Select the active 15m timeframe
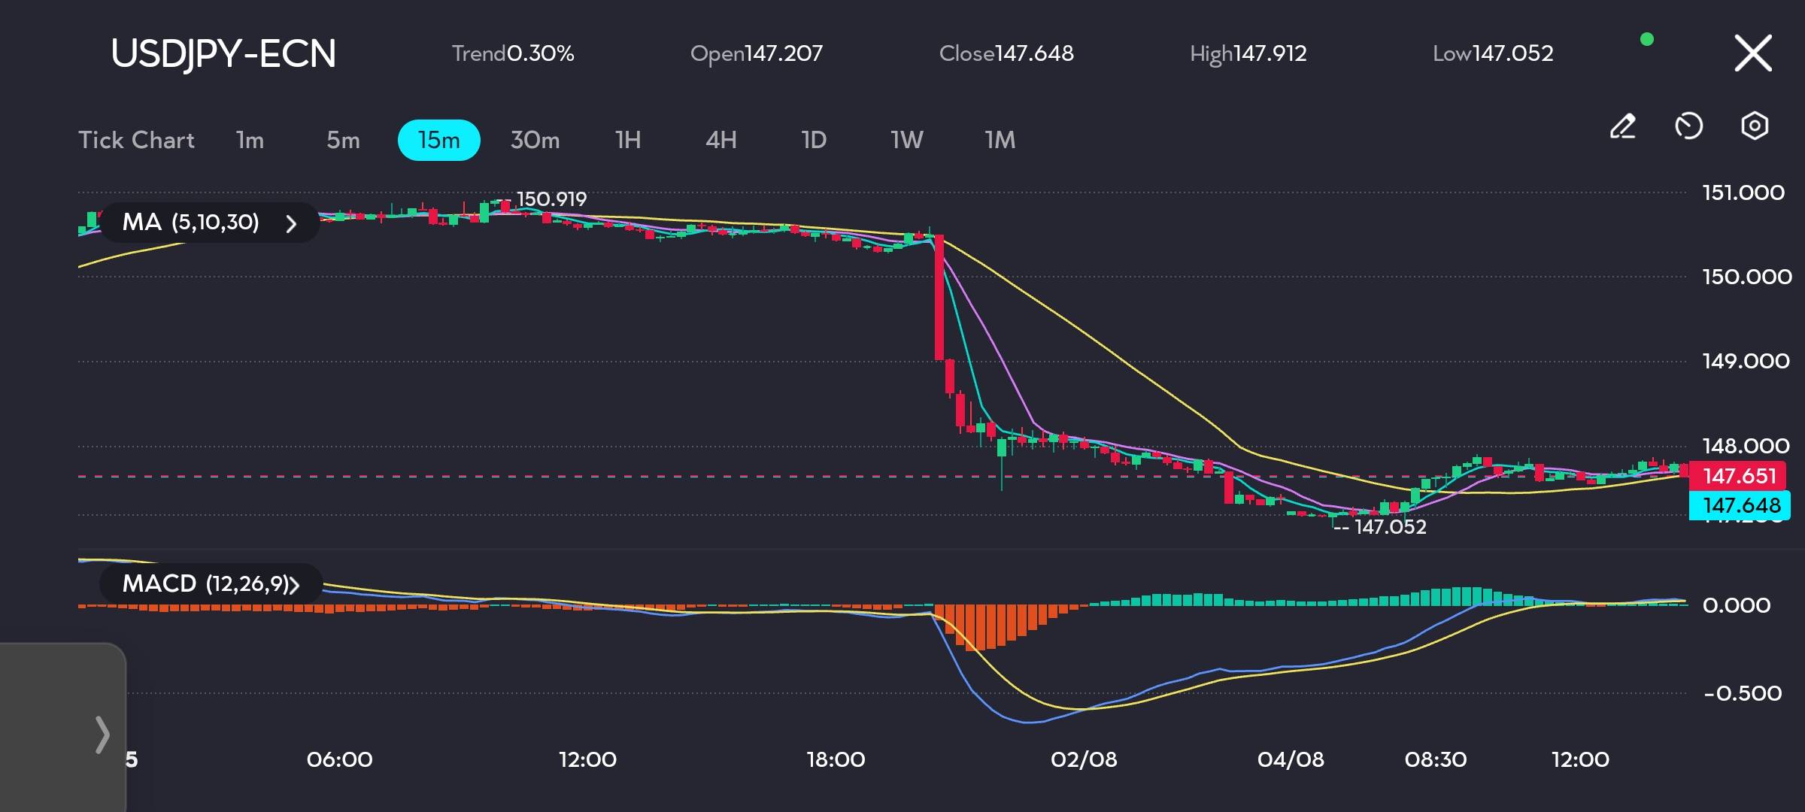The image size is (1805, 812). 438,140
